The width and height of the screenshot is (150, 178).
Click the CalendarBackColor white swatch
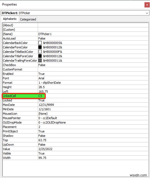coord(40,43)
